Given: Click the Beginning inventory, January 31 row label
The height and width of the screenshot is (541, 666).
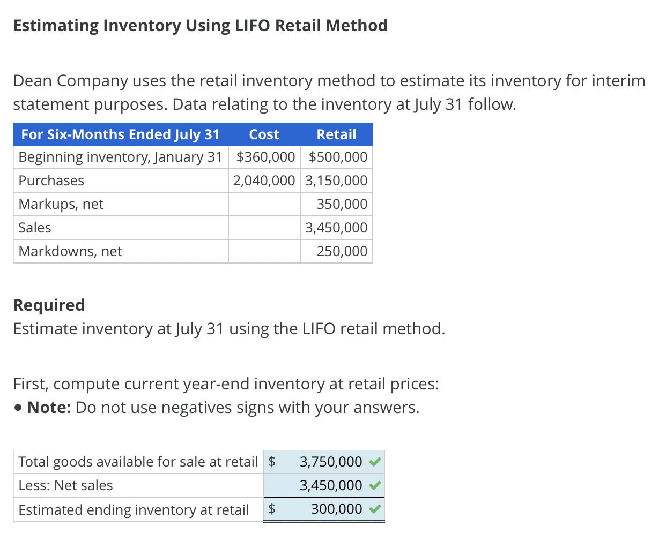Looking at the screenshot, I should click(120, 157).
